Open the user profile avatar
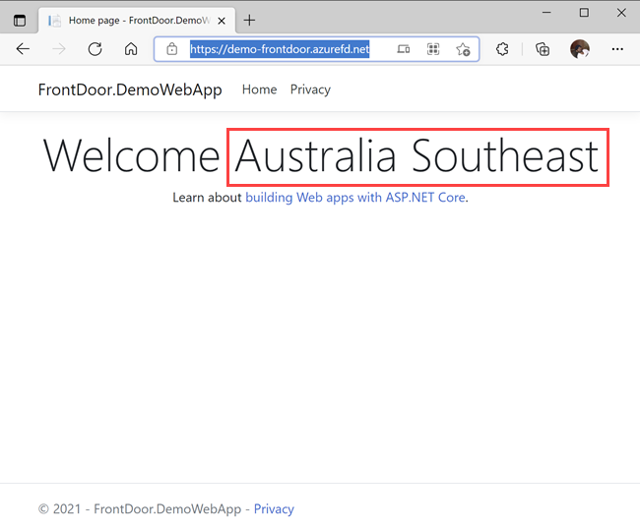 tap(580, 49)
